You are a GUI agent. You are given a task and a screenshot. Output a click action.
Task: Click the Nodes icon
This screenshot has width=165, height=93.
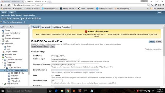[x=3, y=41]
